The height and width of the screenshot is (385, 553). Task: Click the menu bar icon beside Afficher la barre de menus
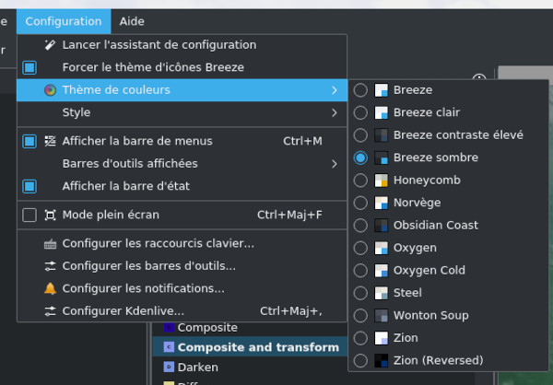coord(50,141)
